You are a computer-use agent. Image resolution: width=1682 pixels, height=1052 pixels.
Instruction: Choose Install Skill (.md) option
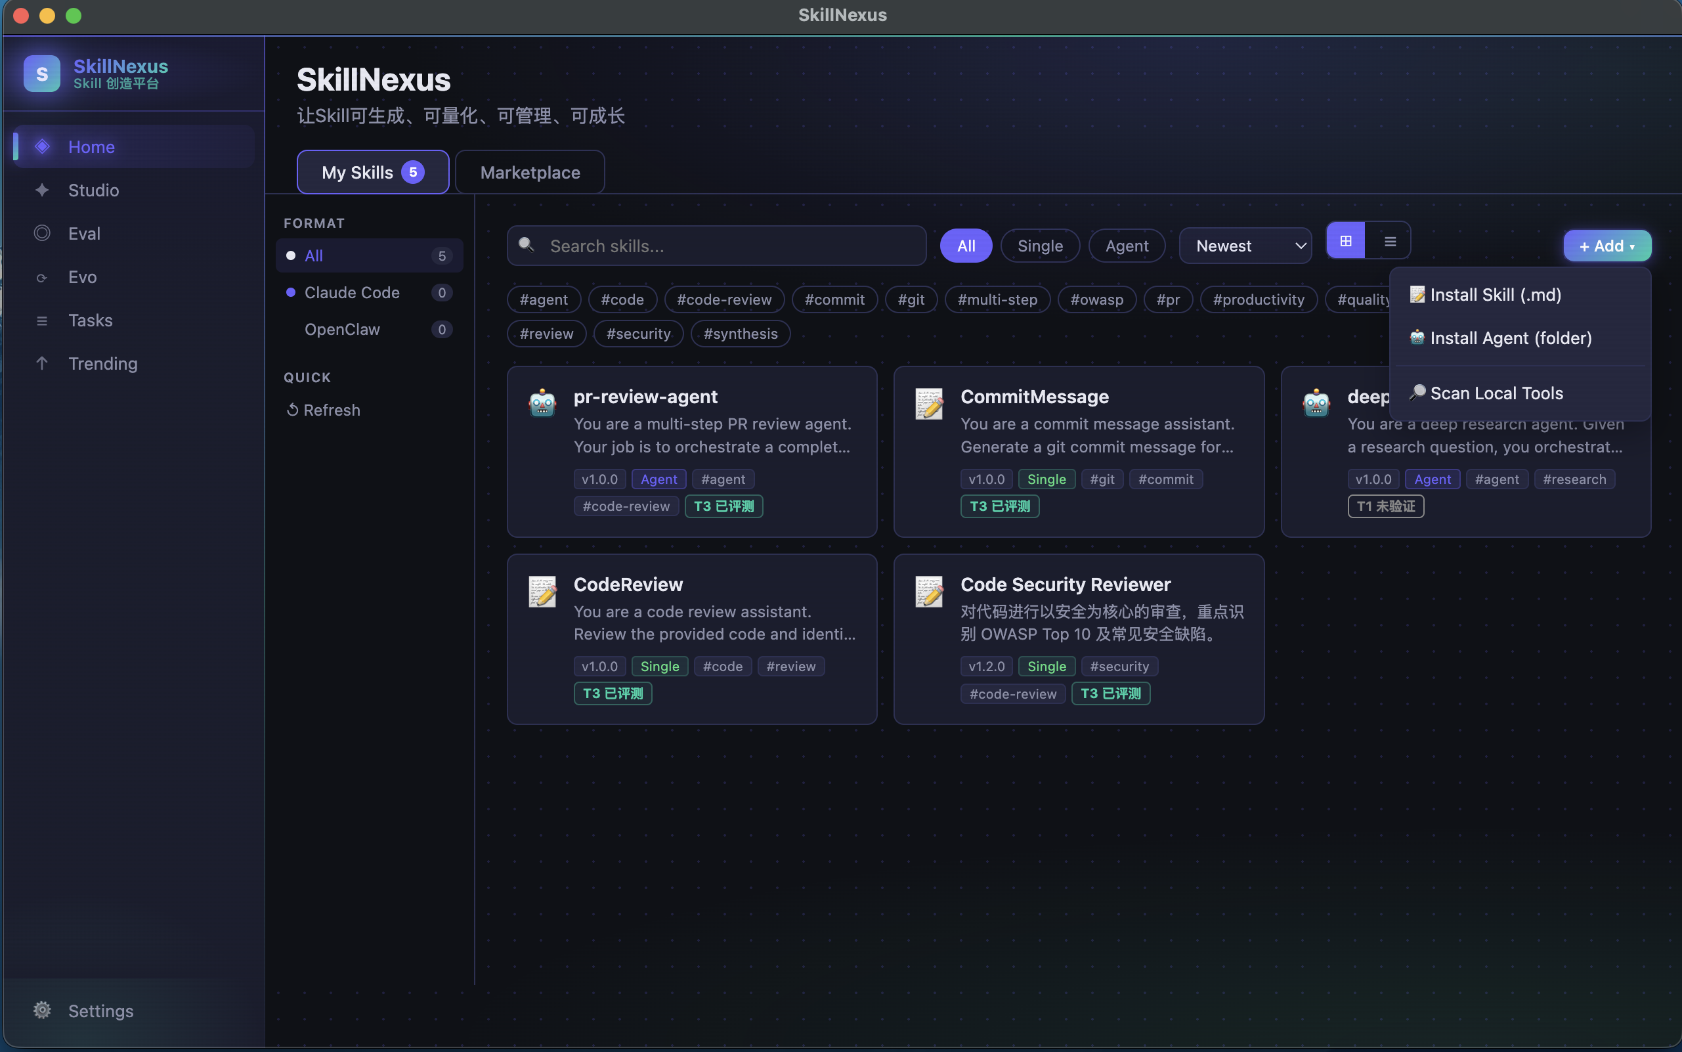click(1495, 294)
